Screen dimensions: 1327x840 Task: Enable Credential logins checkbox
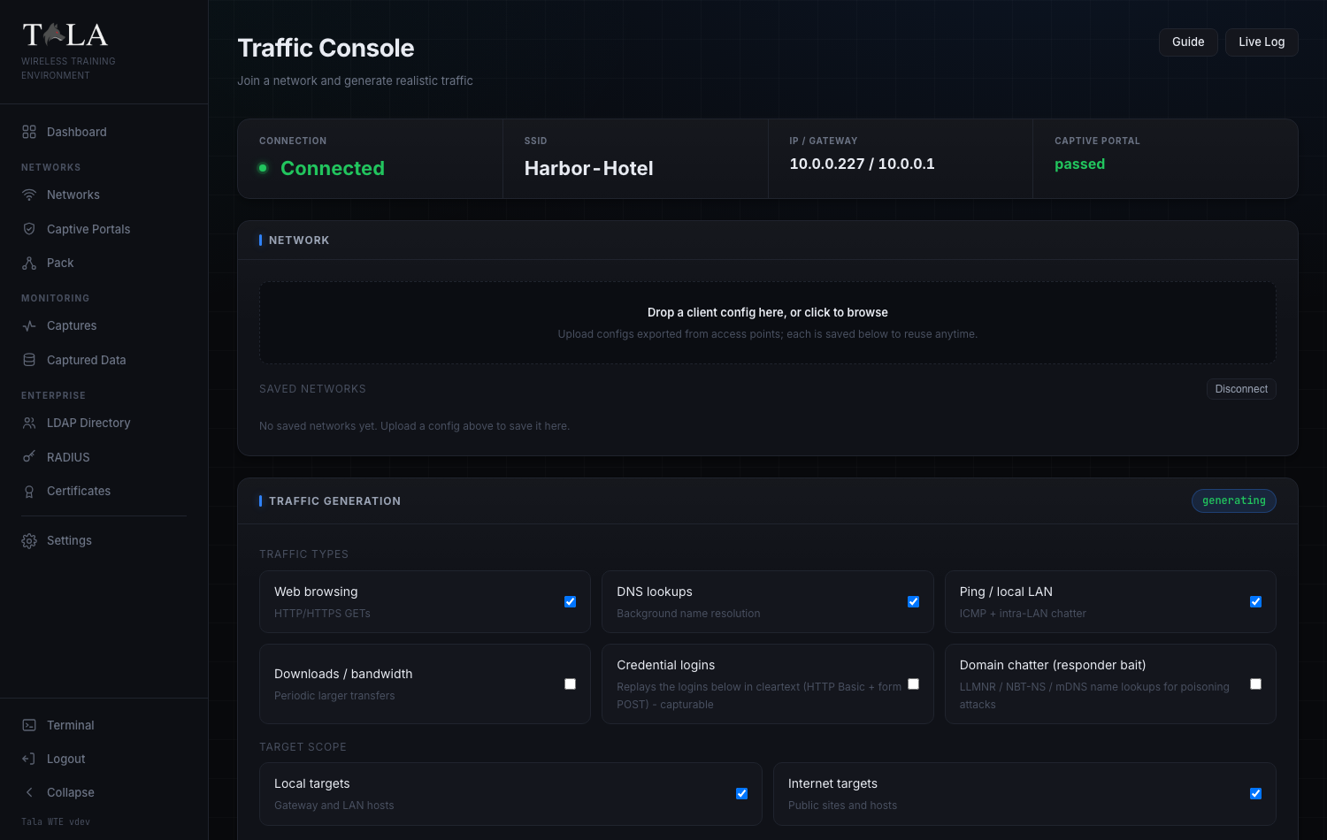[x=913, y=684]
